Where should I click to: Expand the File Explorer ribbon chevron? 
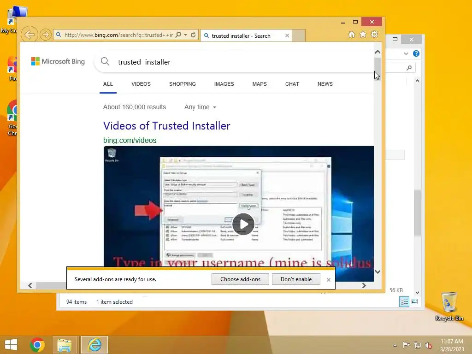[x=406, y=53]
